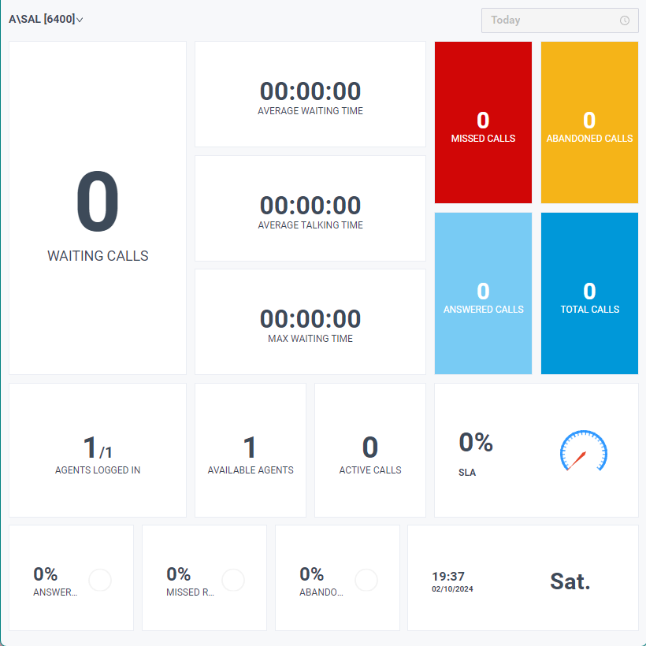Click the Average Talking Time value
The height and width of the screenshot is (646, 646).
[310, 205]
